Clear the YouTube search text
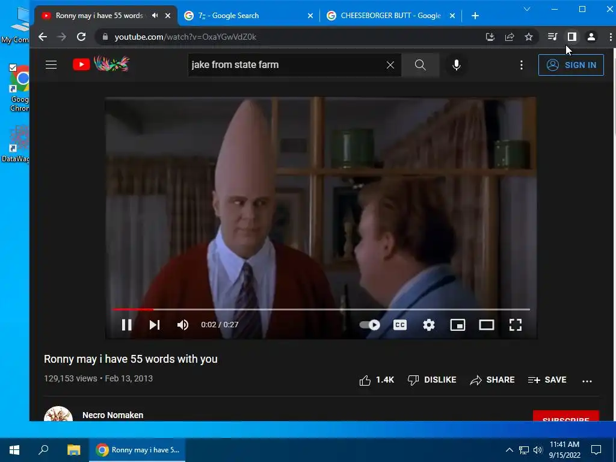616x462 pixels. click(x=390, y=65)
